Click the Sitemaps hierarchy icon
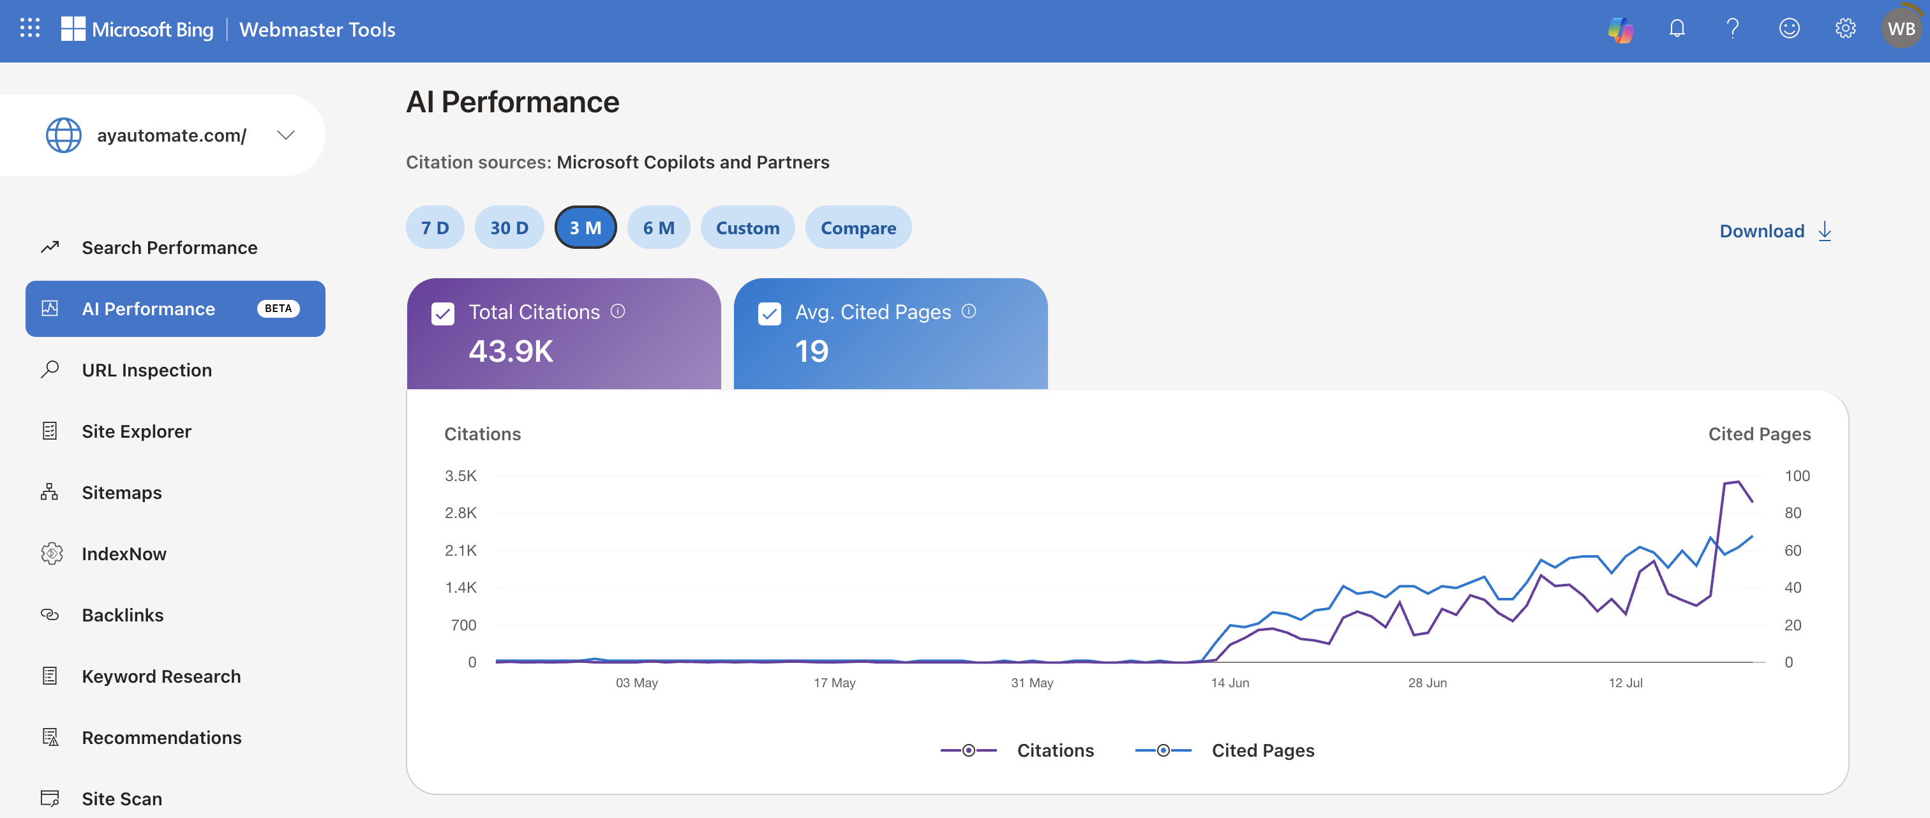This screenshot has width=1930, height=818. 50,492
